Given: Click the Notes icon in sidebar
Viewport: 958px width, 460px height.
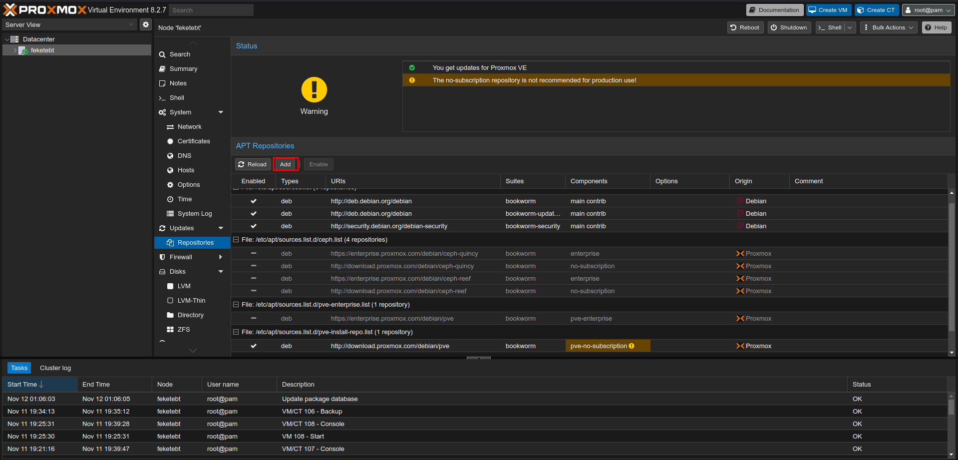Looking at the screenshot, I should (162, 83).
